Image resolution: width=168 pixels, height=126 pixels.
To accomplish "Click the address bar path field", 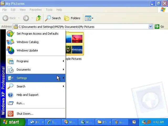I will [x=81, y=27].
